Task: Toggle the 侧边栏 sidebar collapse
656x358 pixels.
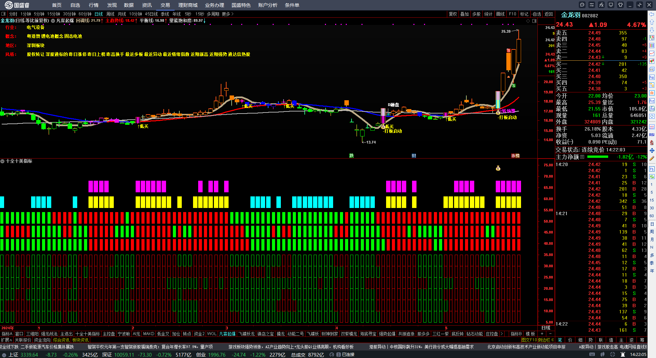Action: click(x=546, y=340)
